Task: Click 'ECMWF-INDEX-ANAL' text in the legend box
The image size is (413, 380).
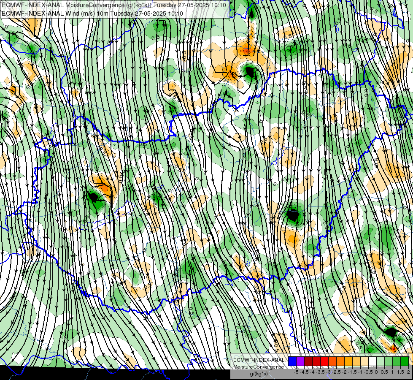Action: (x=259, y=360)
